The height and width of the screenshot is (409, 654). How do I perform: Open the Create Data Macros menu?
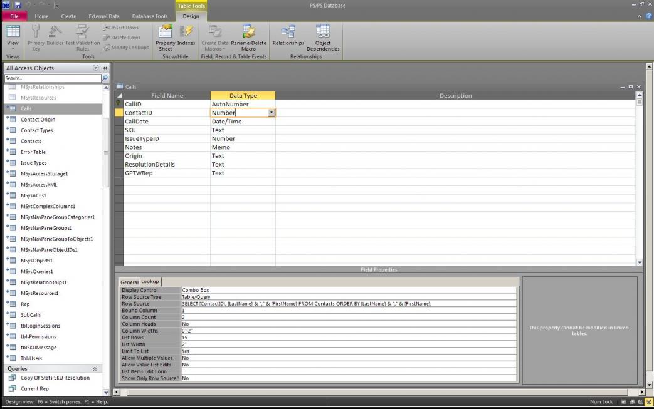pos(215,38)
